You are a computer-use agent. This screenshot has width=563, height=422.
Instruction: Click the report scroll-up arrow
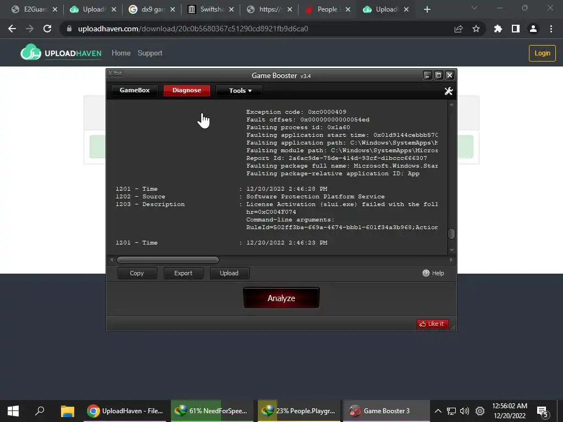point(451,104)
